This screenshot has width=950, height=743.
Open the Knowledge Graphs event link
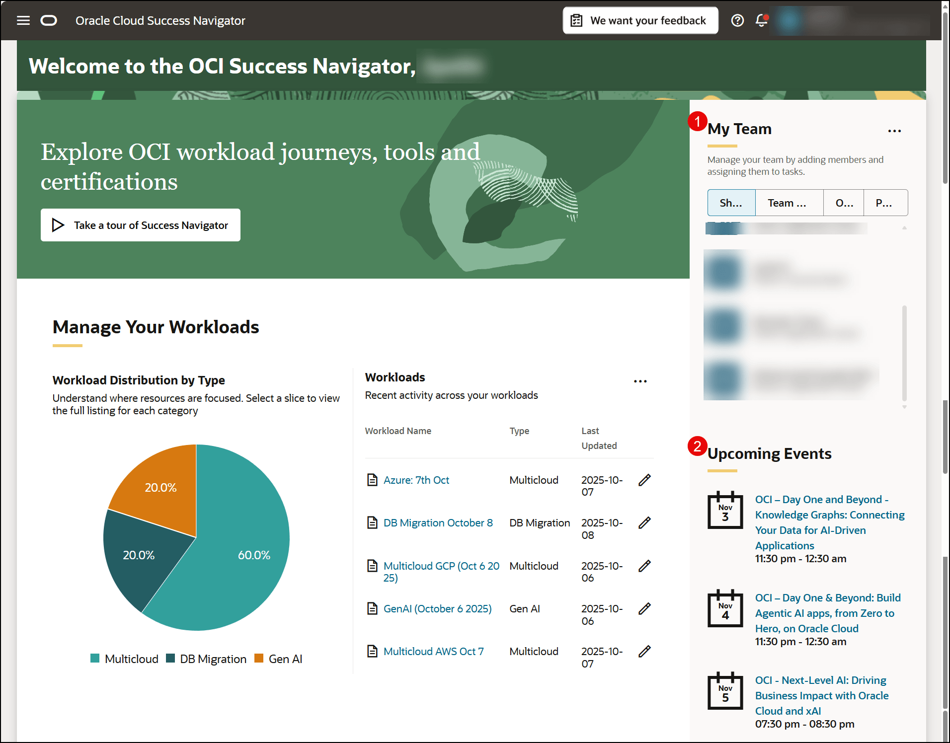pos(830,522)
